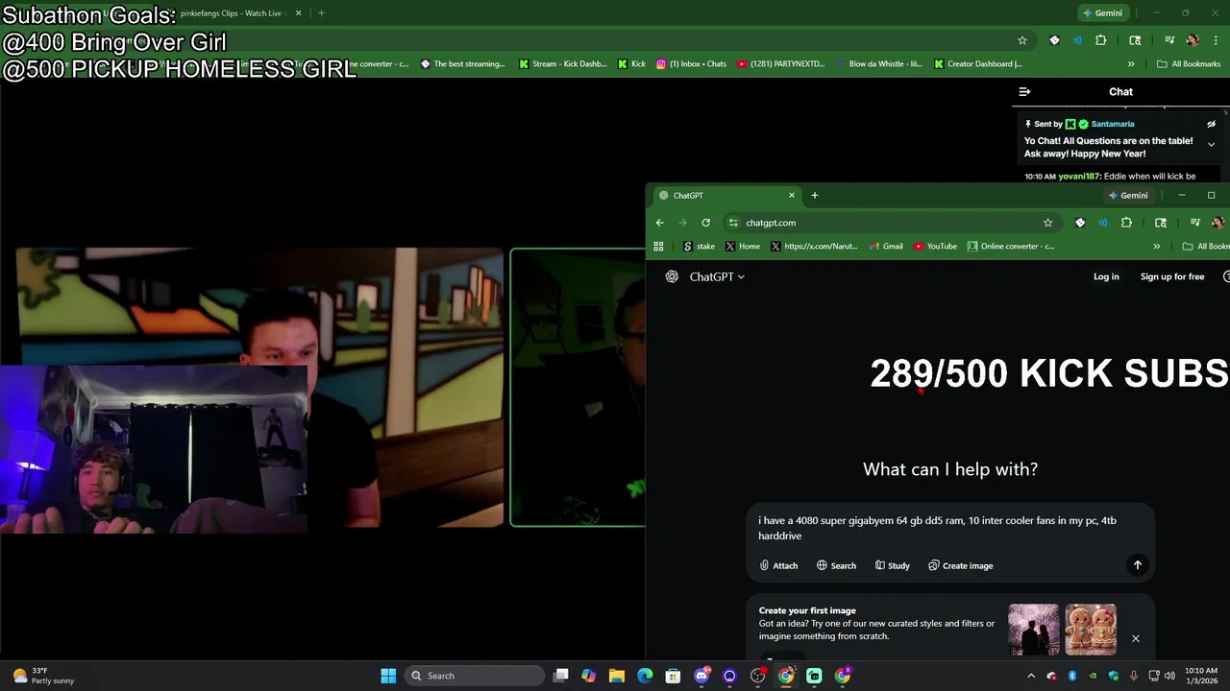Select the Study option
Viewport: 1230px width, 691px height.
point(892,565)
